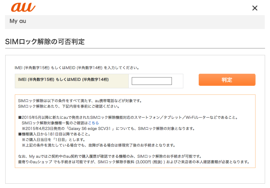
Task: Click the SIMロック解除の可否判定 page heading
Action: click(x=45, y=42)
